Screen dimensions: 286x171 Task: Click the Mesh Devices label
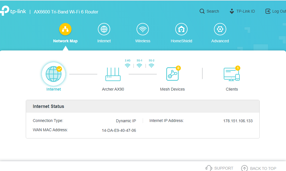172,89
